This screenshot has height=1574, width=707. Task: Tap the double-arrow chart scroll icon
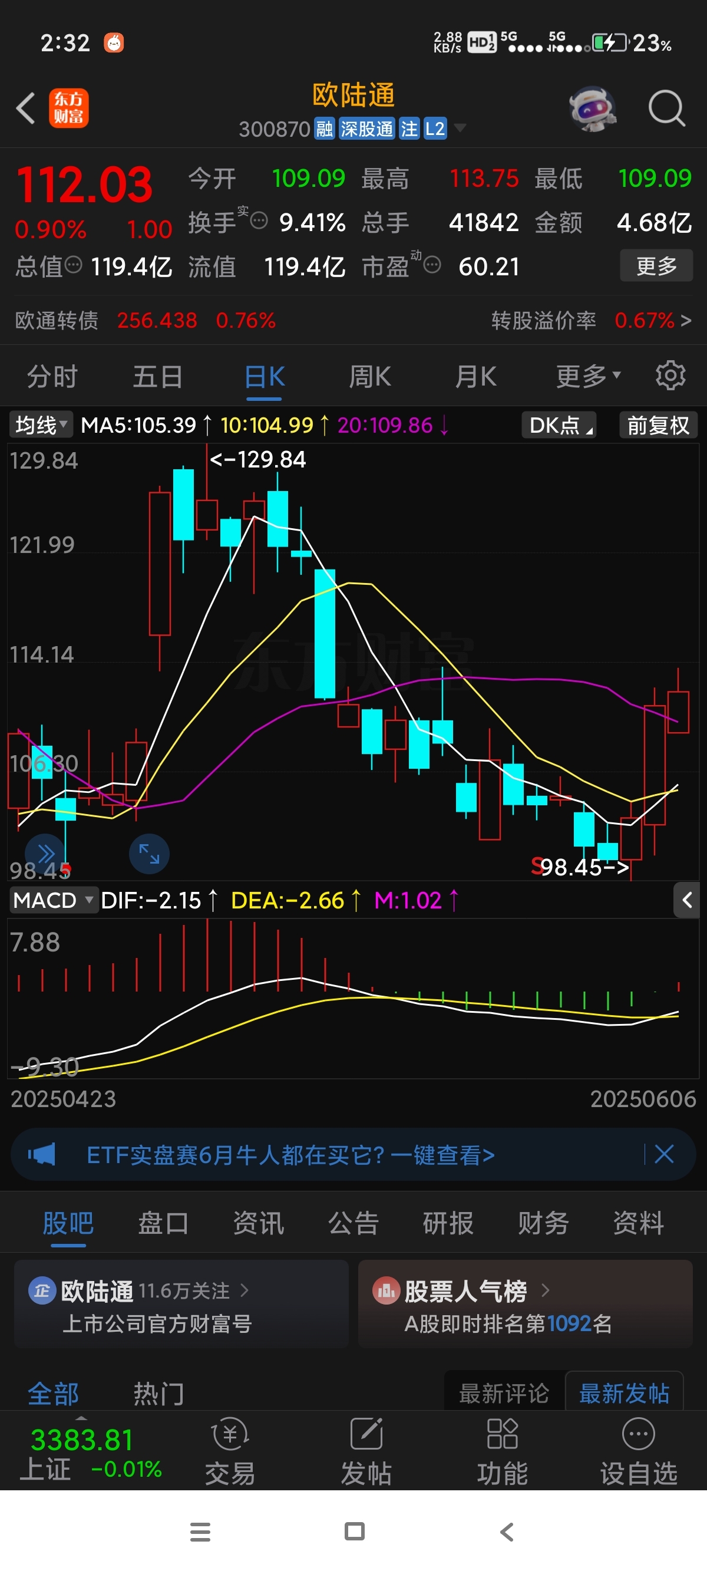(45, 853)
